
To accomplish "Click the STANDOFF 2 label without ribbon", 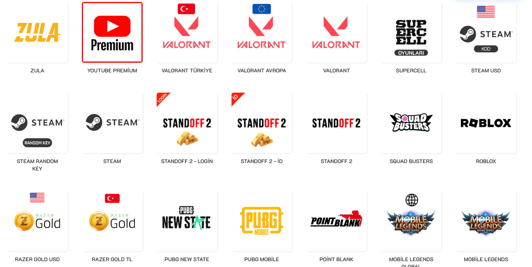I will [336, 161].
